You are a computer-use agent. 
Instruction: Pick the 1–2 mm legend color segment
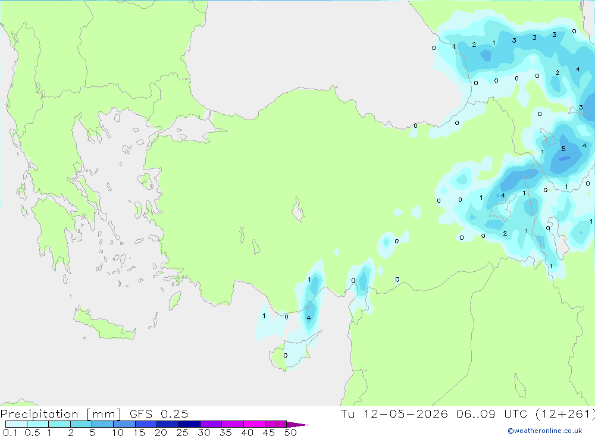(59, 424)
